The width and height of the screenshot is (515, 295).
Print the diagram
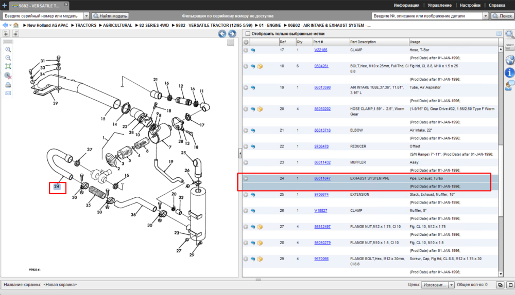[x=8, y=85]
